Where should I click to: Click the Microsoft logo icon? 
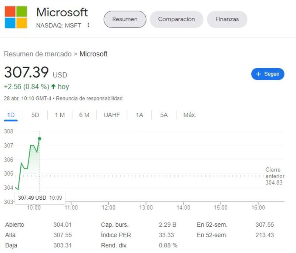click(x=16, y=17)
